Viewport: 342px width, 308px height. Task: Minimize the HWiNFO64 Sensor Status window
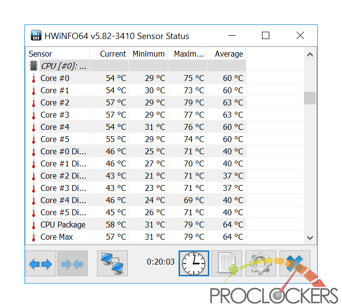point(232,35)
